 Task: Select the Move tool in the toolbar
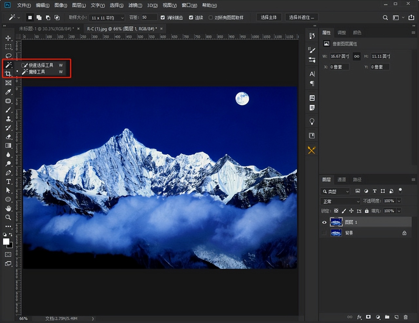8,38
